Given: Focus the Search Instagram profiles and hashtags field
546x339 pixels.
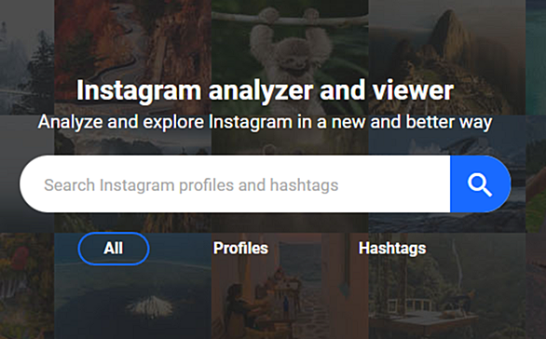Looking at the screenshot, I should point(235,183).
